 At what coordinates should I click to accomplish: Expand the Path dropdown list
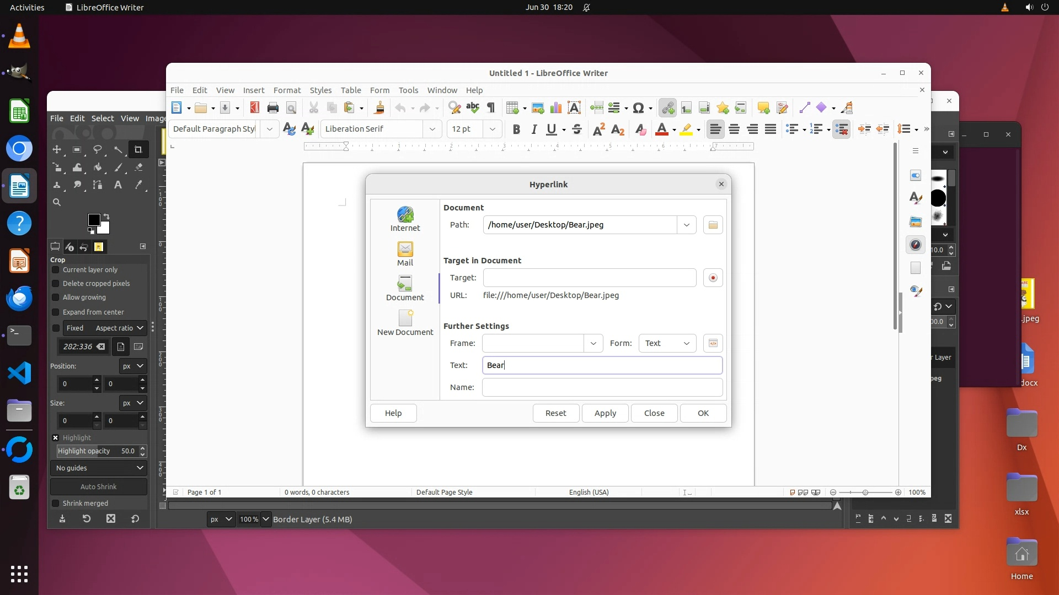(x=686, y=225)
